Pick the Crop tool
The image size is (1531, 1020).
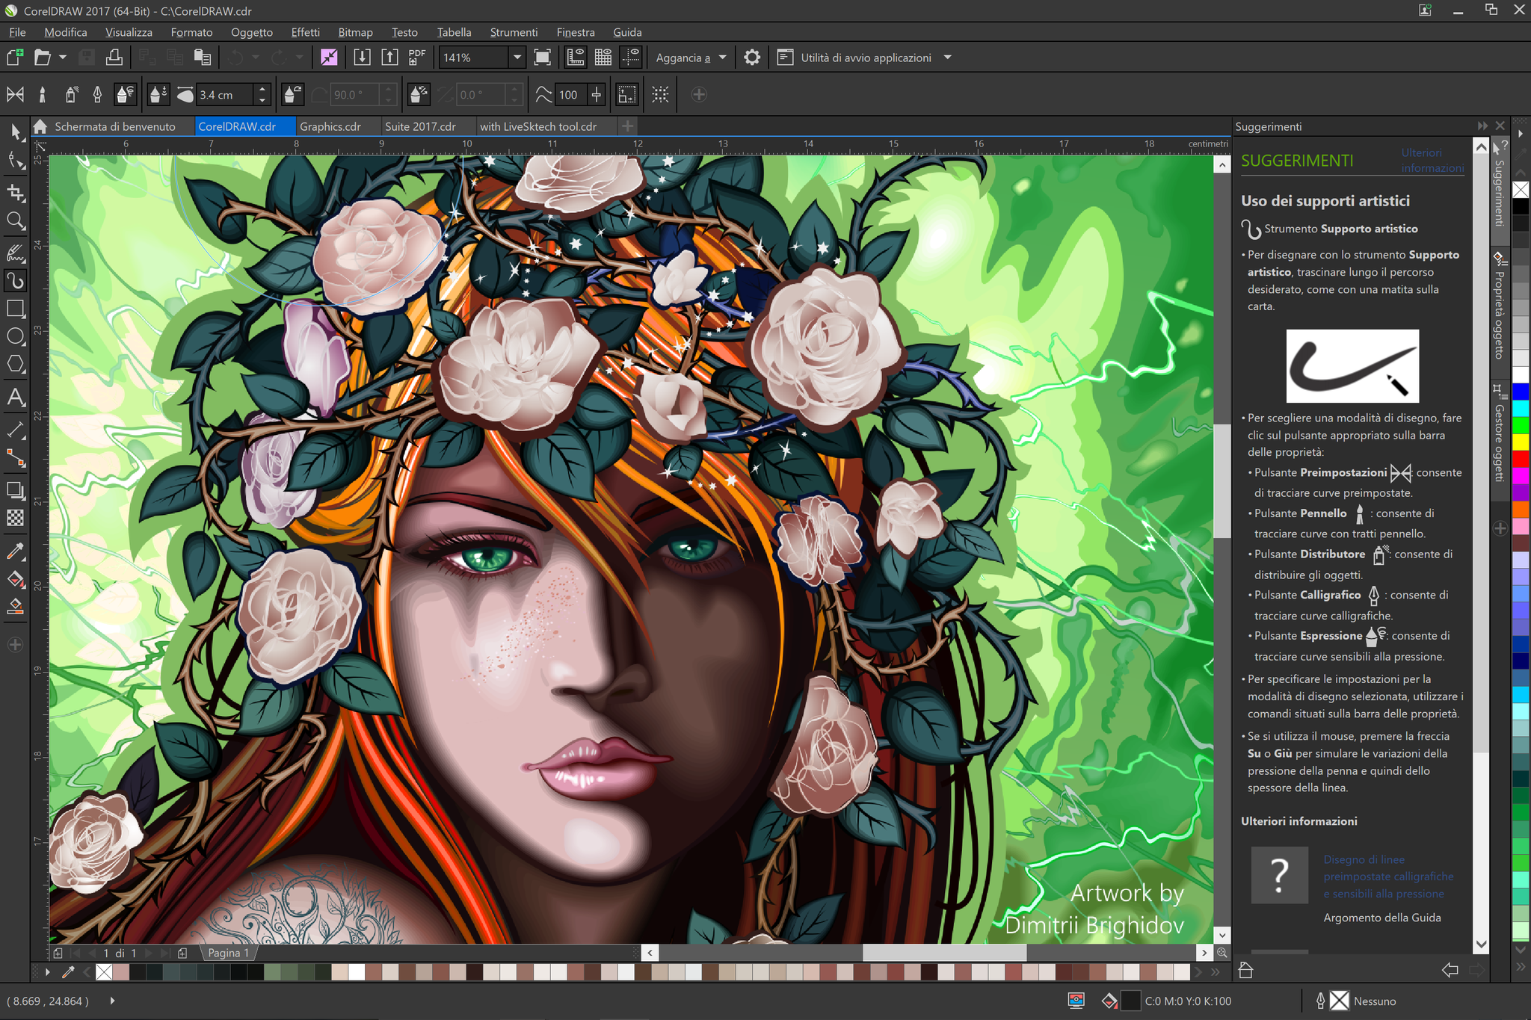coord(16,193)
